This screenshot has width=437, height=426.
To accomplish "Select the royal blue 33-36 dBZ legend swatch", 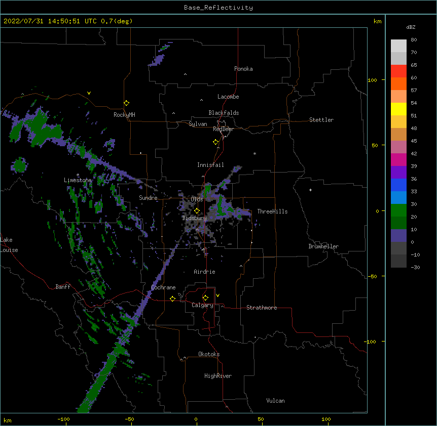I will 398,185.
